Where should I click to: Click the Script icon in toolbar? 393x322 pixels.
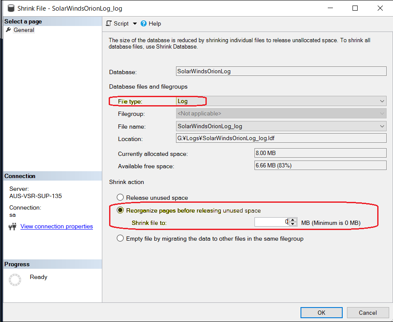tap(109, 24)
